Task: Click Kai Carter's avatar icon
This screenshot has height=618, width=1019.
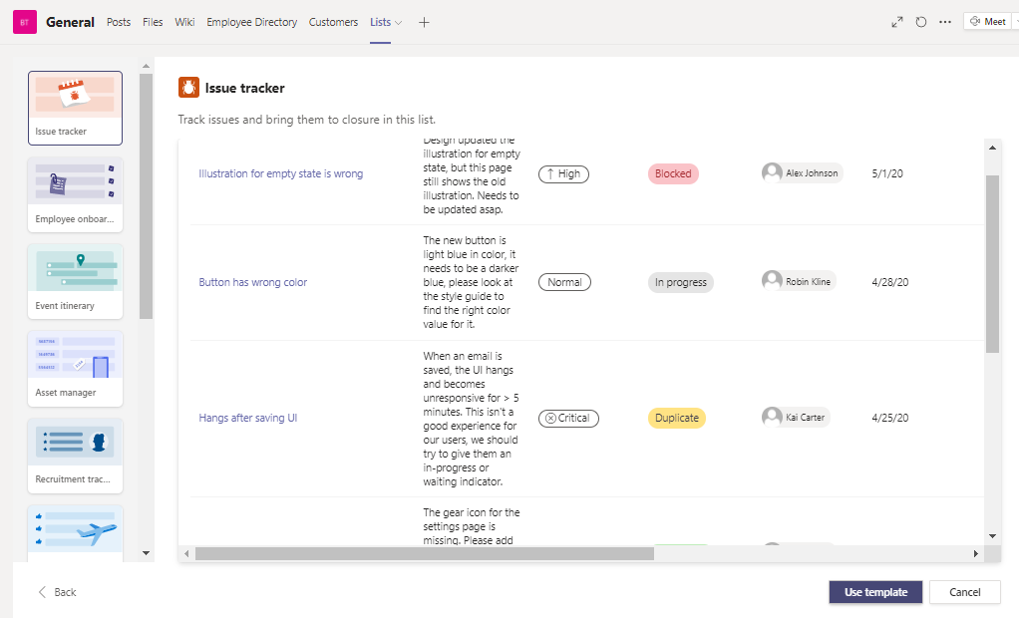Action: point(772,418)
